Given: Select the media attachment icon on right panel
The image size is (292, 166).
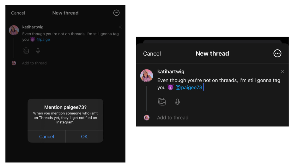Looking at the screenshot, I should [x=162, y=101].
